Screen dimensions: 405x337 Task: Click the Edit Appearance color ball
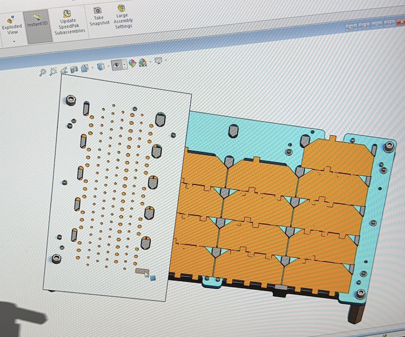[x=132, y=63]
